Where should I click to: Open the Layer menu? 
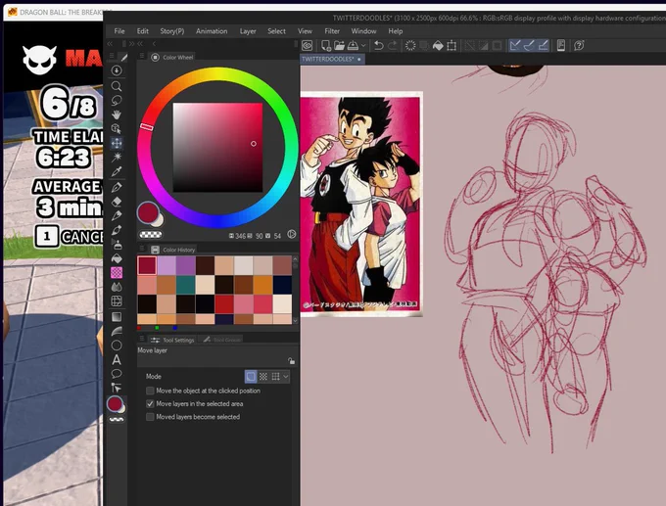pyautogui.click(x=248, y=31)
